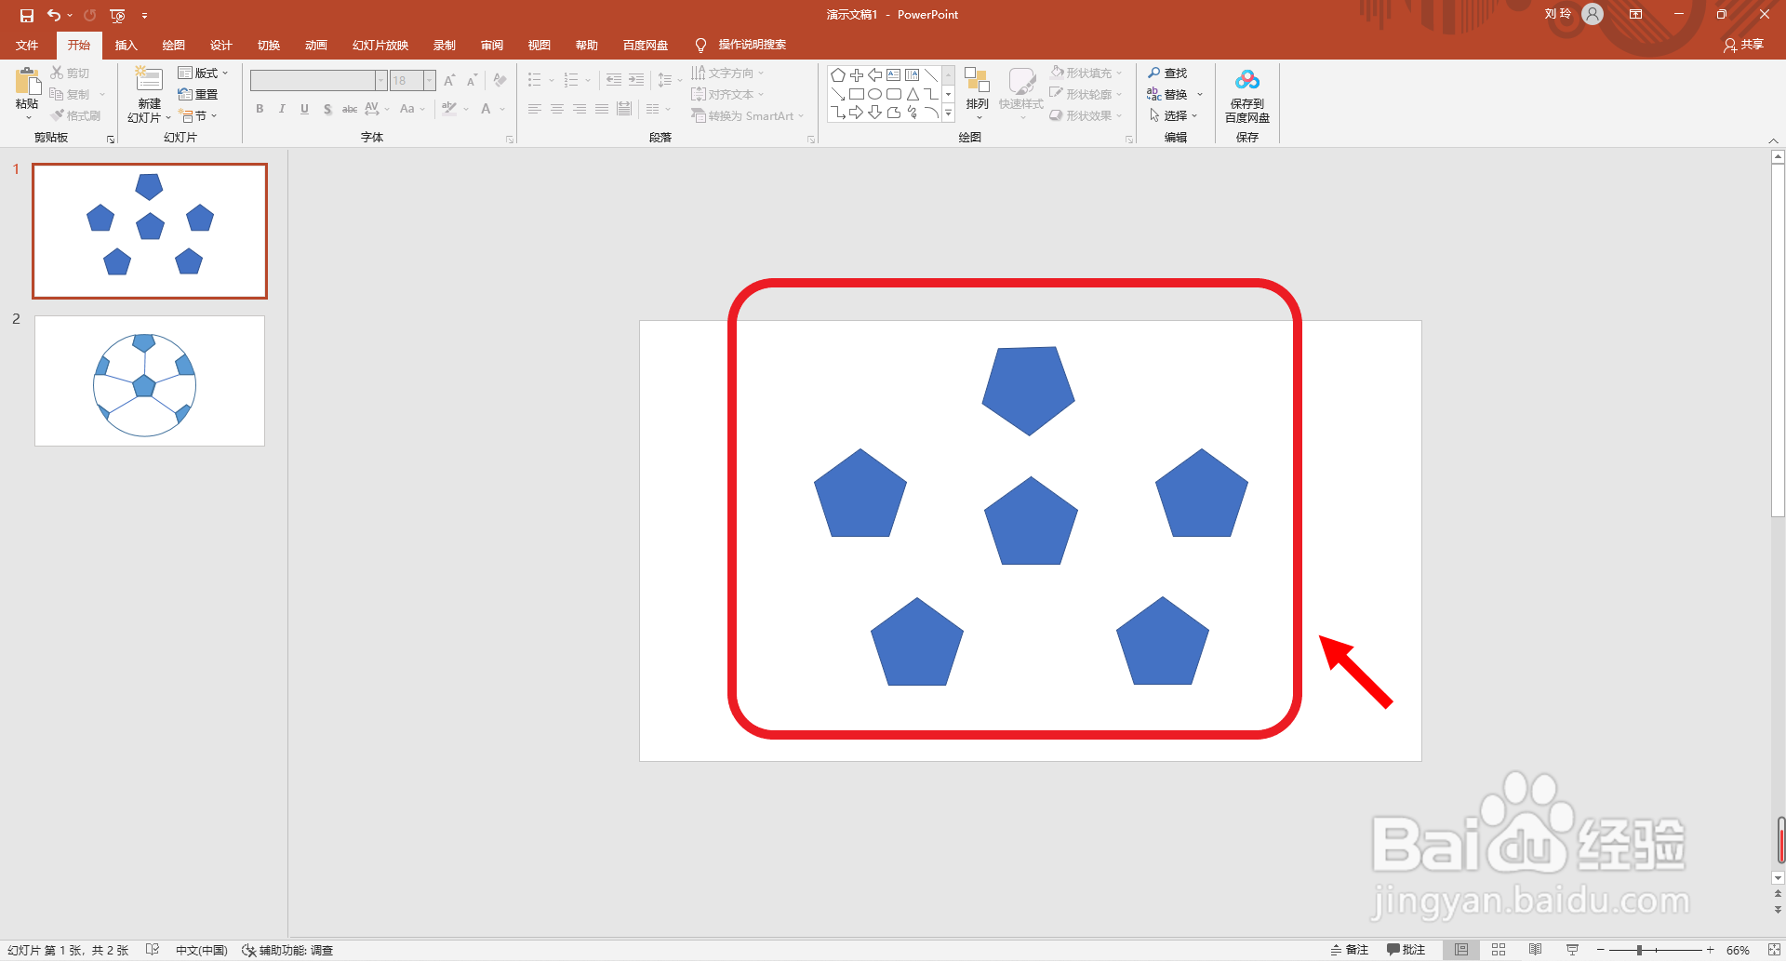Click the Reset (重置) slide button
Image resolution: width=1786 pixels, height=961 pixels.
[198, 94]
